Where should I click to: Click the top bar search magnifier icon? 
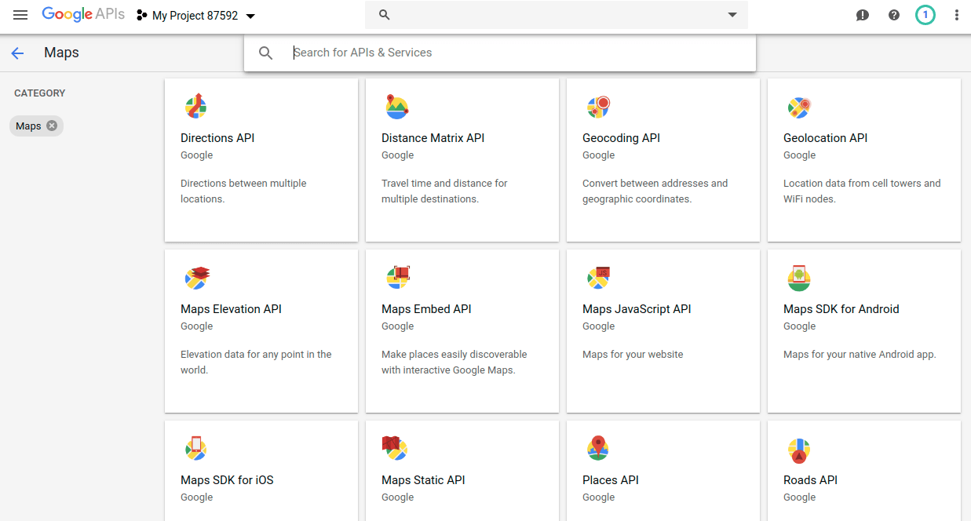[x=385, y=15]
